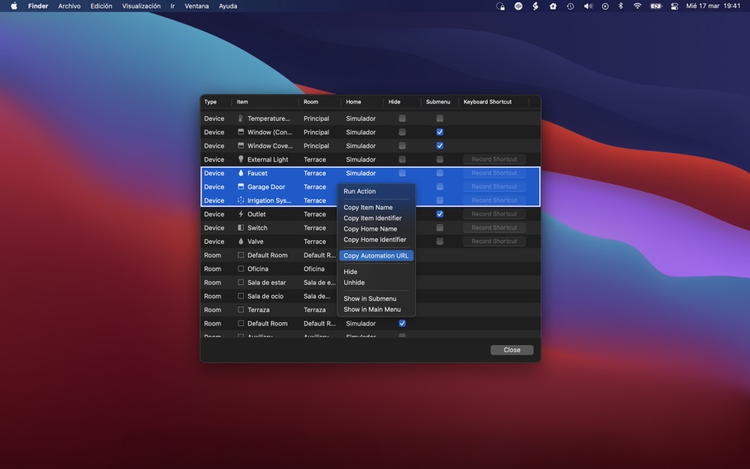Click the lightning bolt icon for Outlet
The height and width of the screenshot is (469, 750).
(241, 214)
